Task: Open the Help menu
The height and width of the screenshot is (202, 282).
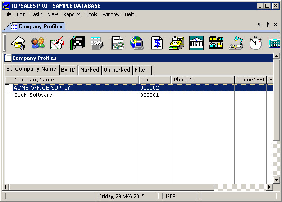Action: [129, 14]
